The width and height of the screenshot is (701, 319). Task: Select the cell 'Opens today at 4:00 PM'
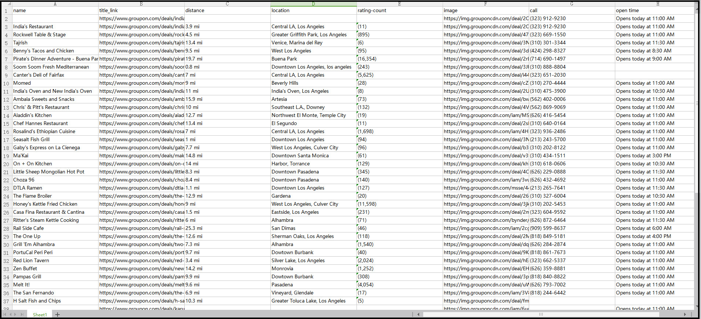tap(654, 236)
